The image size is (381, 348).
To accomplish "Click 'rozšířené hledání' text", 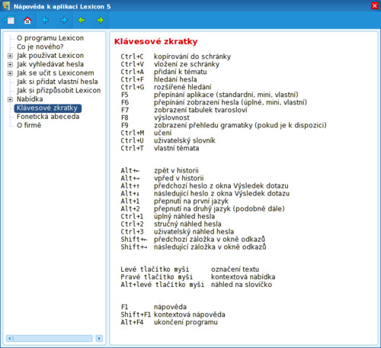I will click(x=182, y=87).
